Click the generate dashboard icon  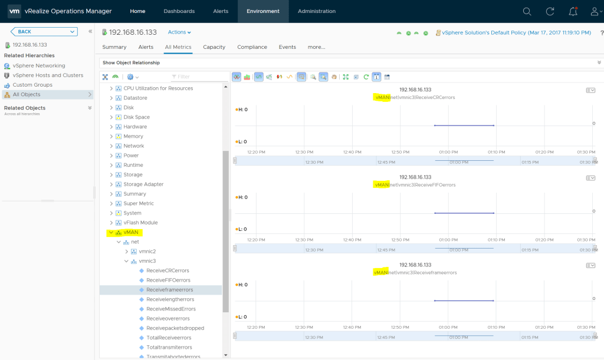[x=387, y=77]
